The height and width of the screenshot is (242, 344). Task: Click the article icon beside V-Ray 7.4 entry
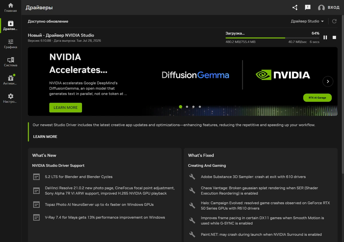coord(36,217)
